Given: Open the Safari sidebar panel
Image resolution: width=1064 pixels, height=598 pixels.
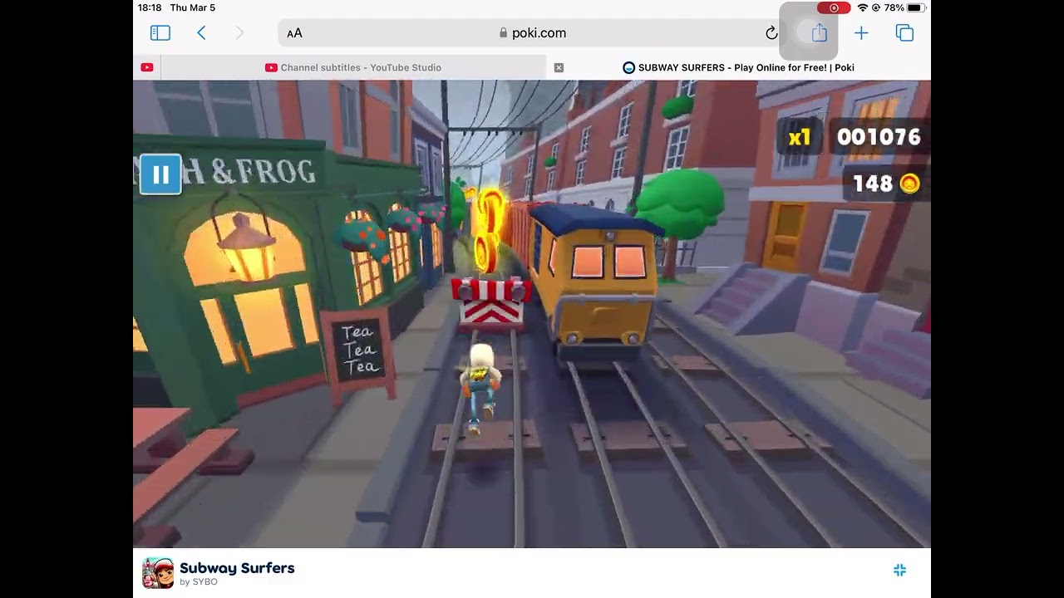Looking at the screenshot, I should (160, 33).
